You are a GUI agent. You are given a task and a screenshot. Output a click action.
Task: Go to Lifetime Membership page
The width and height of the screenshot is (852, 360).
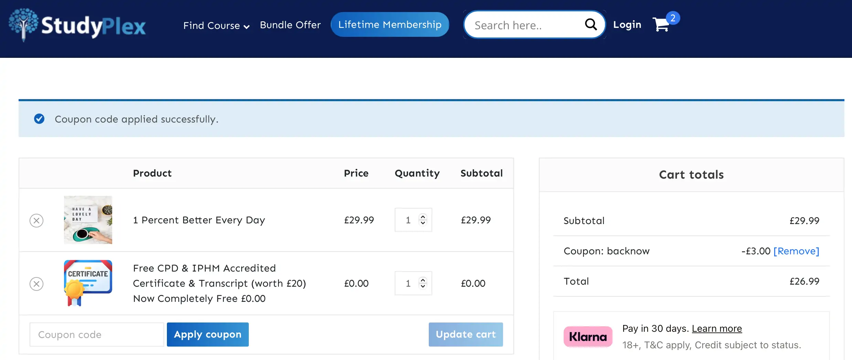(390, 24)
